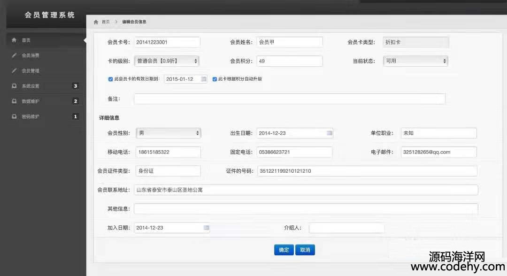Click the 会员证件类型 input field

pos(168,171)
